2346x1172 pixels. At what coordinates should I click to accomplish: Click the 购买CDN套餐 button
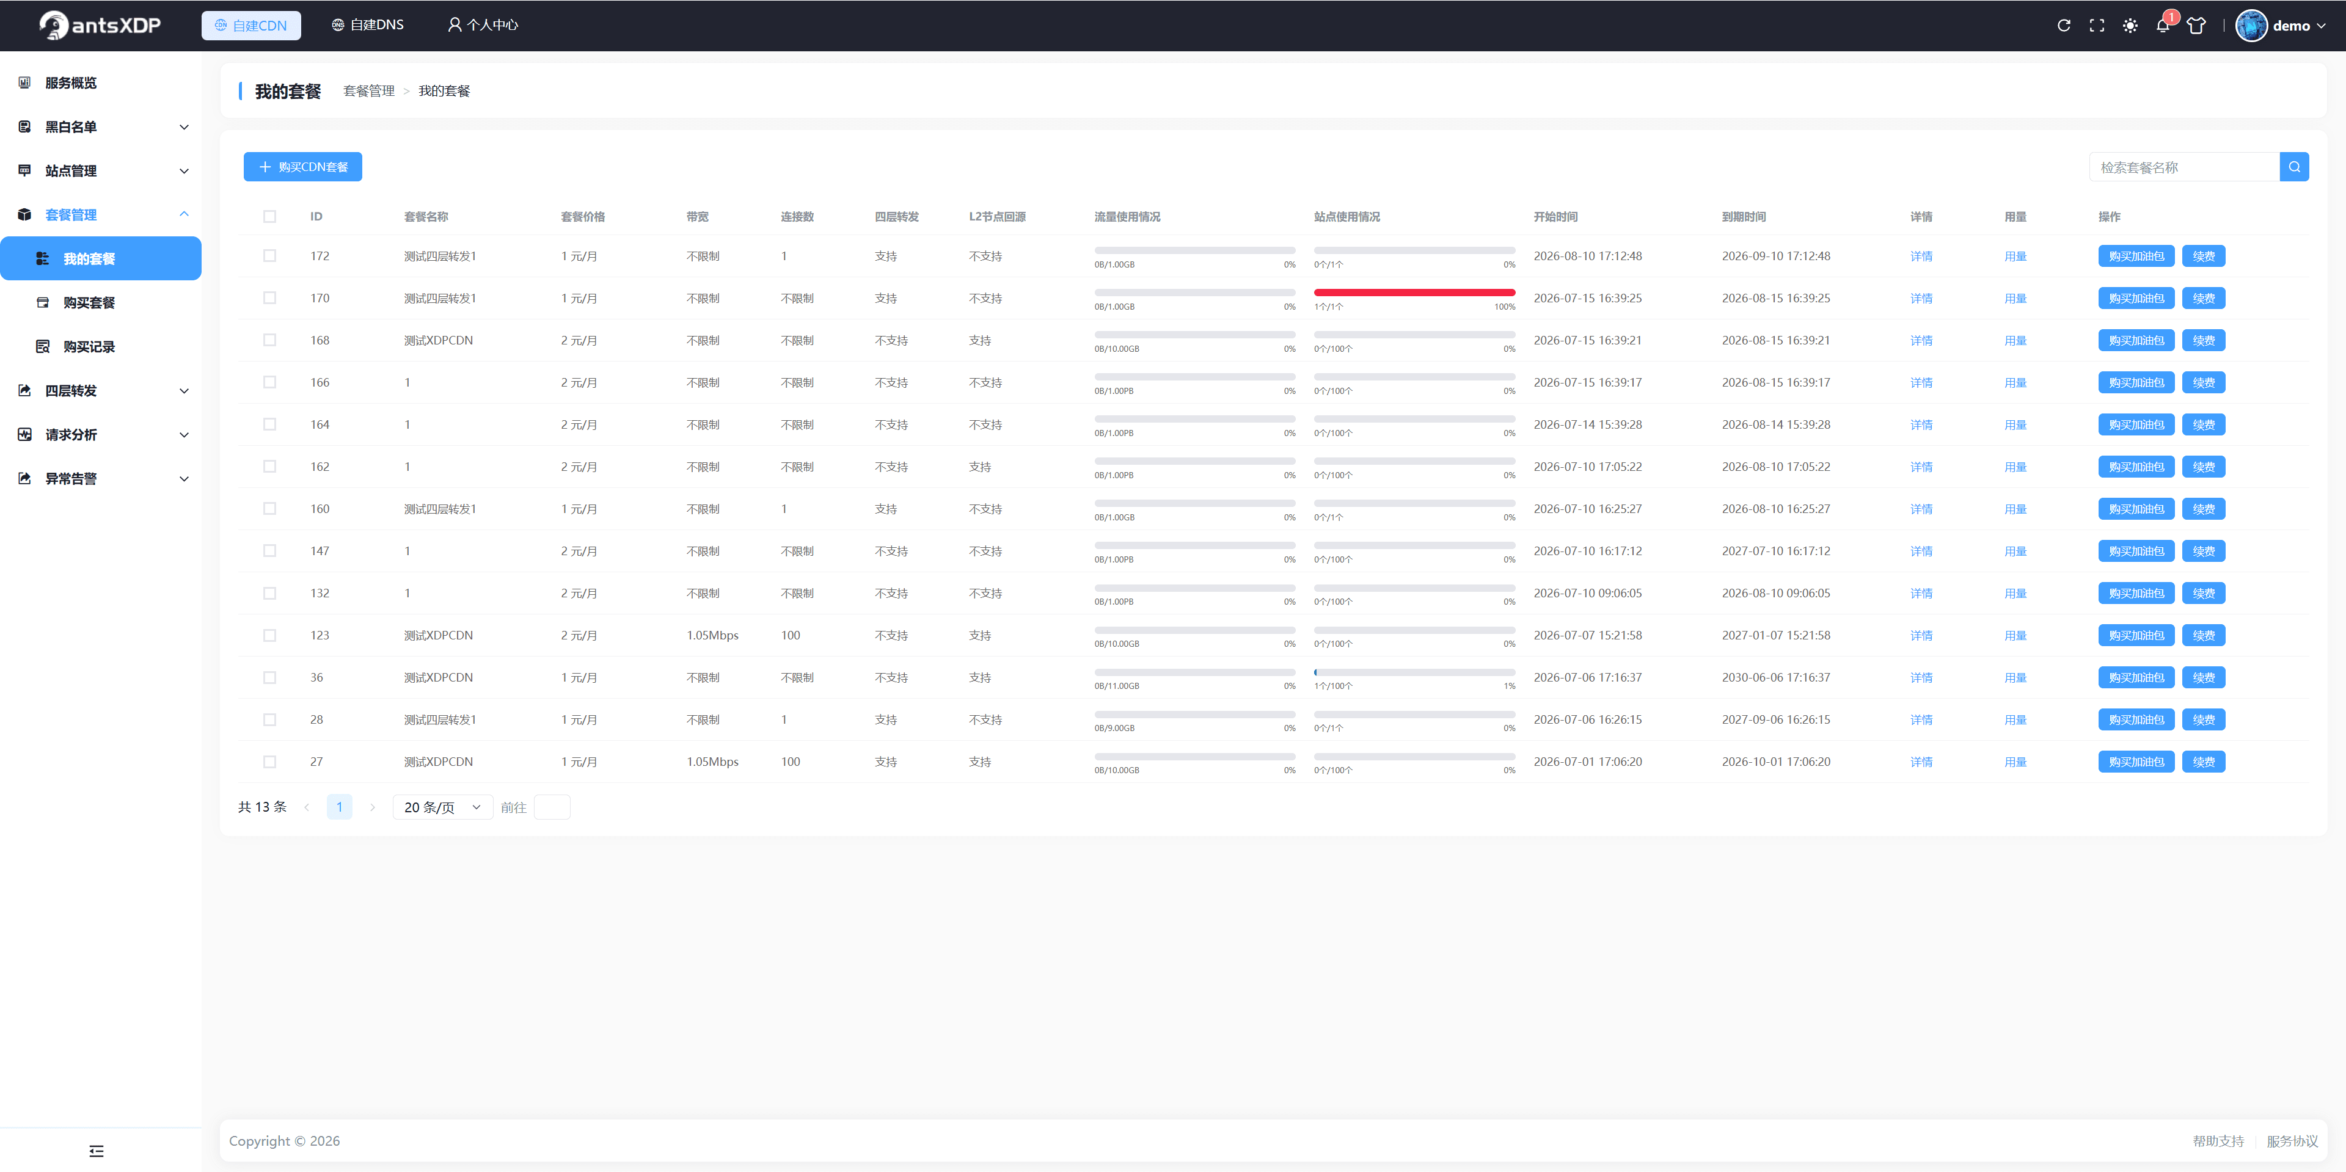point(302,167)
